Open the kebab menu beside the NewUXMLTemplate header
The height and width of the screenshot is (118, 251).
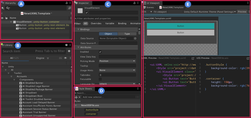pos(71,14)
